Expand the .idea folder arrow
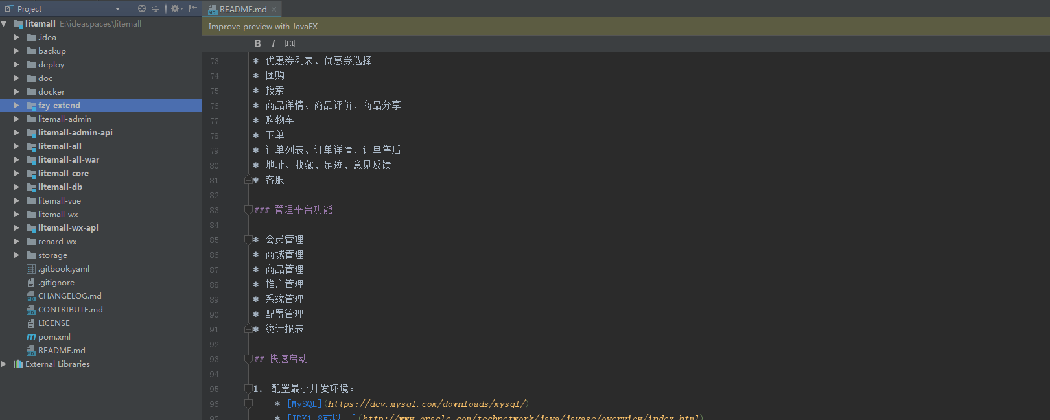 [x=17, y=38]
